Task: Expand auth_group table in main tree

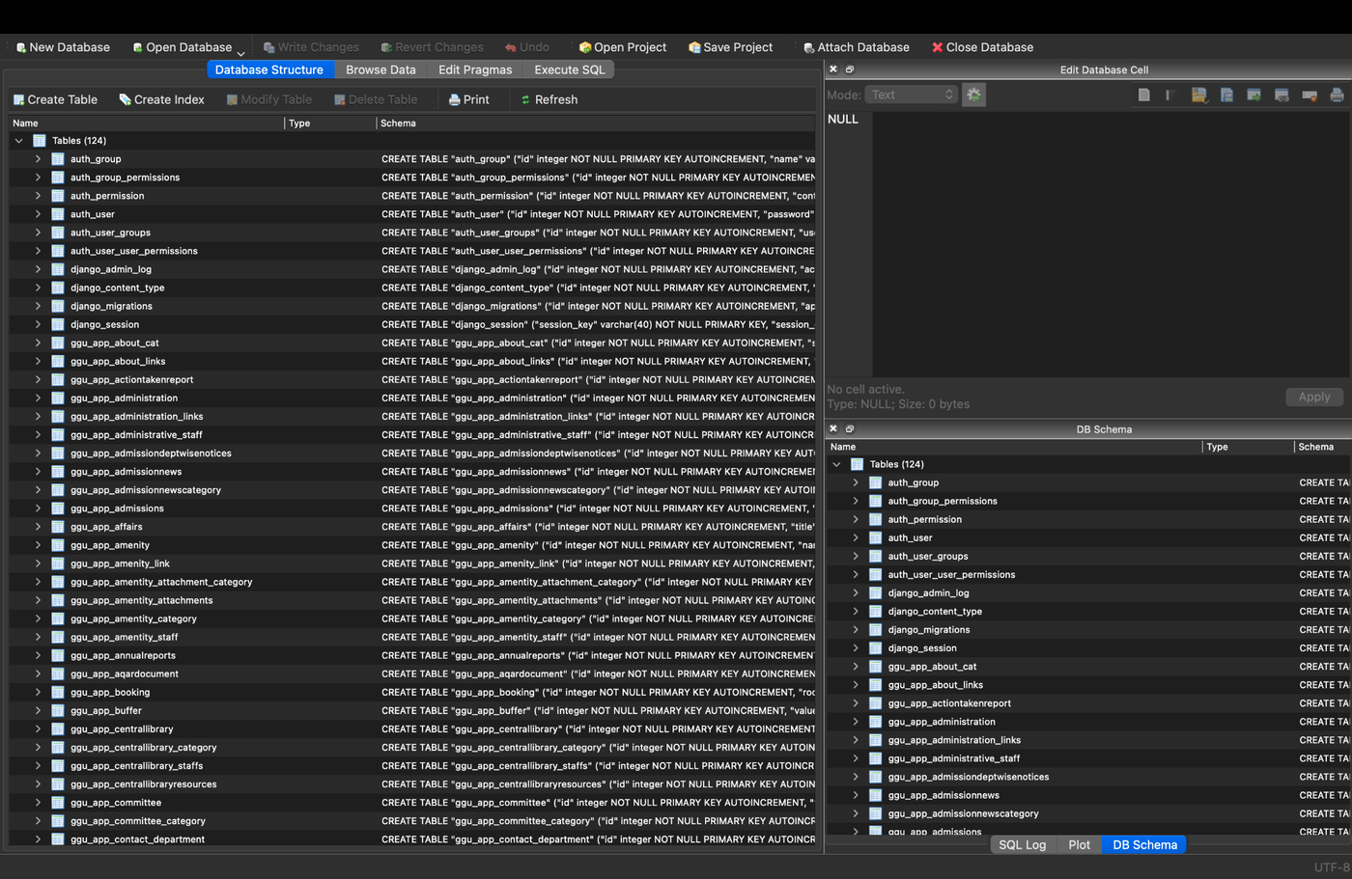Action: point(38,159)
